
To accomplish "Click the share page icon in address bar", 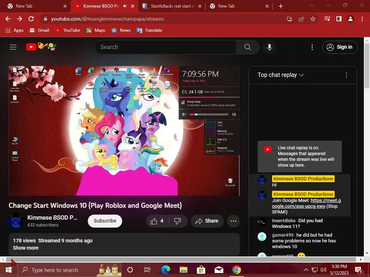I will click(301, 19).
